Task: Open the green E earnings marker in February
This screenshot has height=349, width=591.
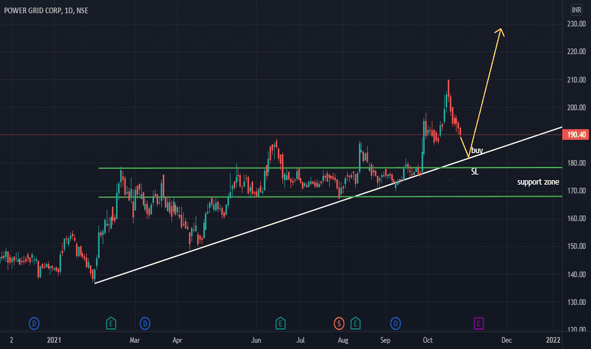Action: [x=111, y=324]
